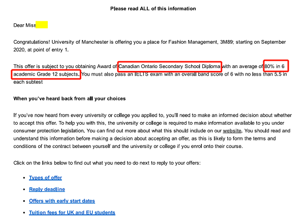
Task: Click the underlined "website" link
Action: click(x=232, y=131)
